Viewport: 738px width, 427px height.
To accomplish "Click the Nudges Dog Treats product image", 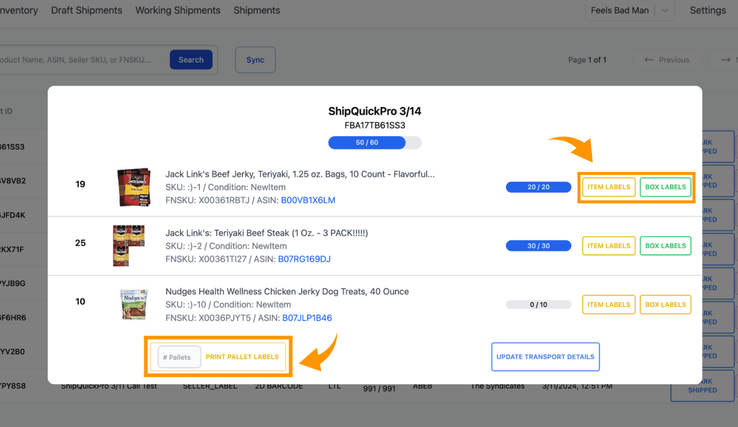I will coord(134,304).
